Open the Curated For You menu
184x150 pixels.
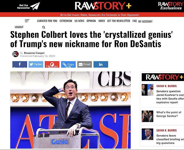click(x=47, y=21)
